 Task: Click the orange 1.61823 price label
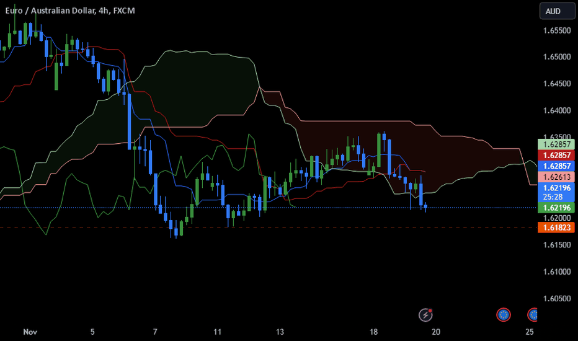[x=556, y=228]
